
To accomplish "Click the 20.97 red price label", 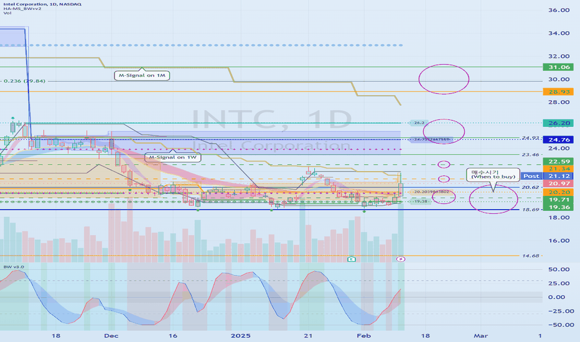I will click(x=558, y=184).
